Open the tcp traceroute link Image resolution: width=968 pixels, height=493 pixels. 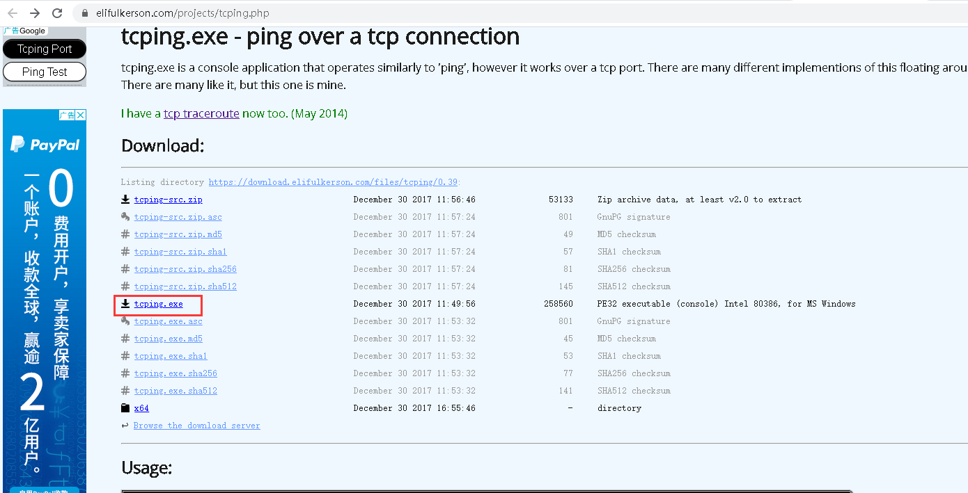201,113
